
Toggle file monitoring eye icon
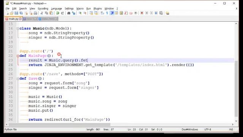click(136, 13)
